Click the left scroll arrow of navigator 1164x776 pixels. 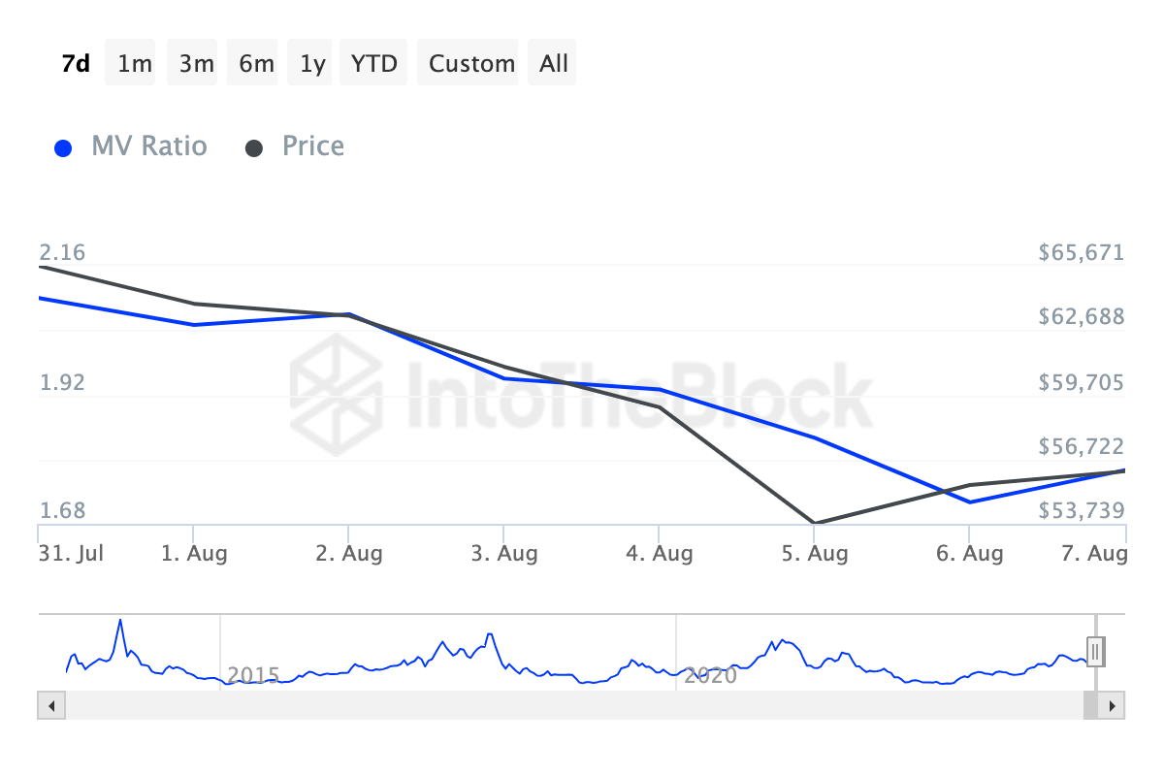(x=51, y=705)
